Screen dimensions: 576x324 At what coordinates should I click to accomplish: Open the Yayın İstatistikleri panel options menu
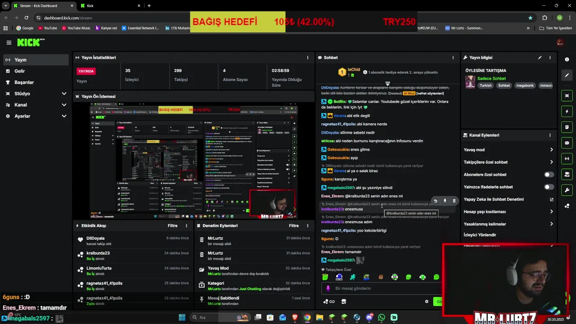point(308,58)
